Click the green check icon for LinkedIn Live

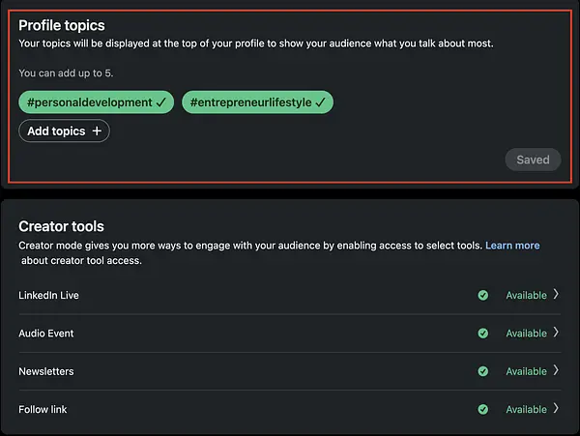(x=482, y=295)
